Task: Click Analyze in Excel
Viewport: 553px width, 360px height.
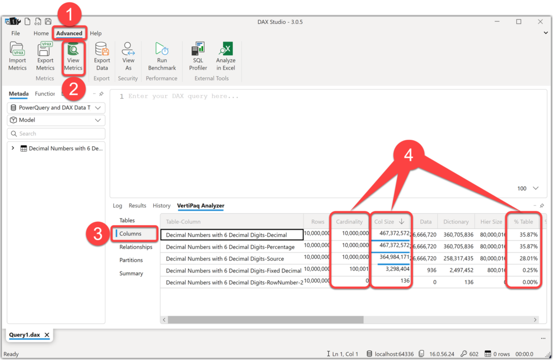Action: pos(226,57)
